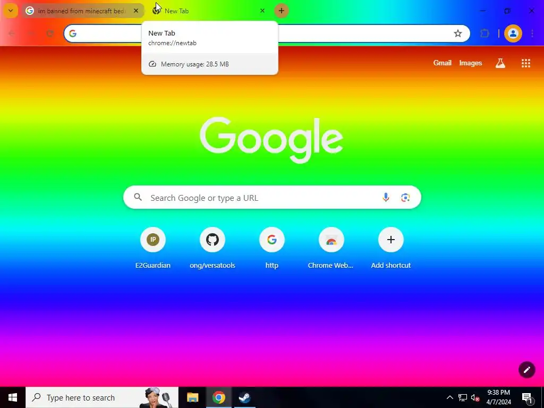
Task: Click the Google logo
Action: (271, 140)
